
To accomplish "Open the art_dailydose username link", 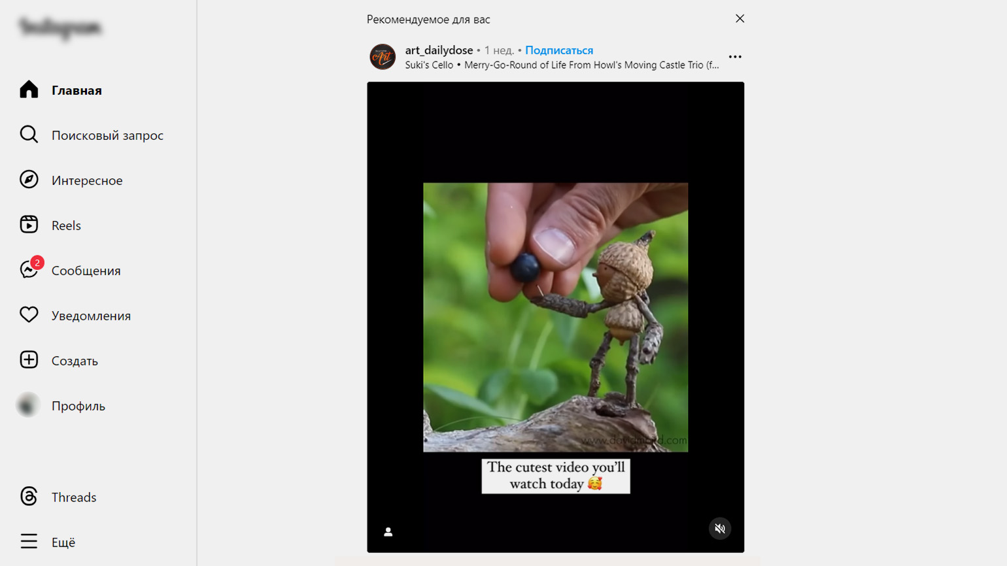I will [439, 50].
